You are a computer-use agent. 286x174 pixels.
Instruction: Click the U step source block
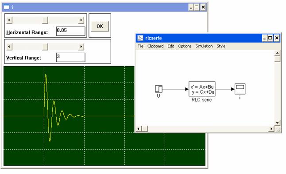158,89
